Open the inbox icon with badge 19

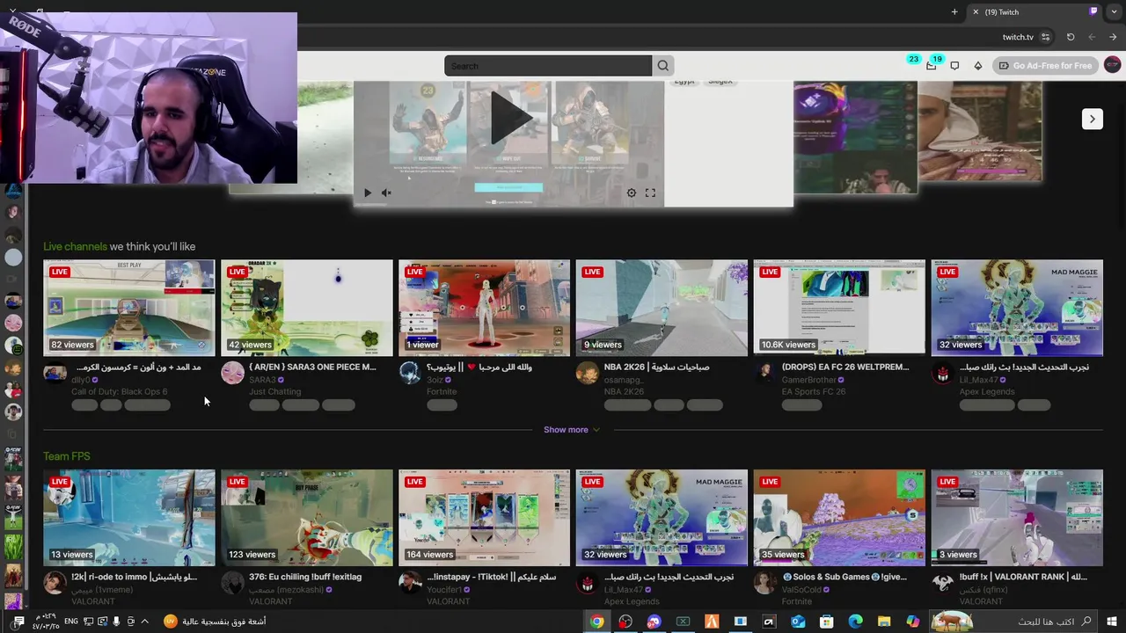[932, 66]
